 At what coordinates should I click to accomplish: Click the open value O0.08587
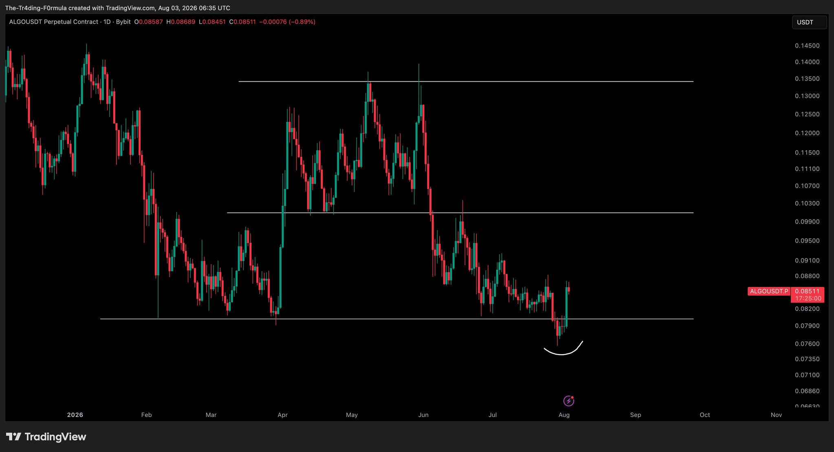149,22
